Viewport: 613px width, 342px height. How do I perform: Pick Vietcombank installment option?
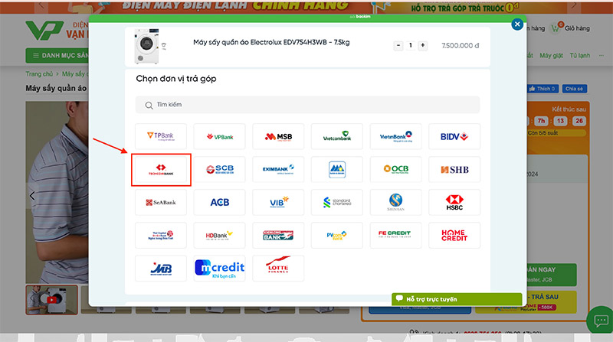pos(337,136)
